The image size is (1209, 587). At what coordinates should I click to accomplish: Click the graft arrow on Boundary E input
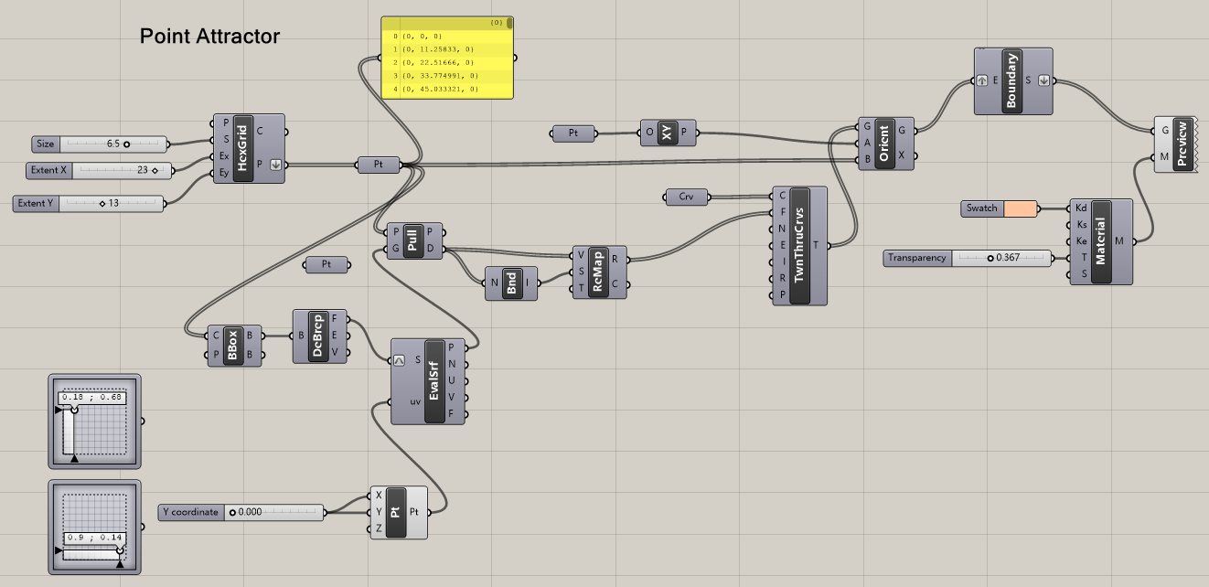[982, 80]
